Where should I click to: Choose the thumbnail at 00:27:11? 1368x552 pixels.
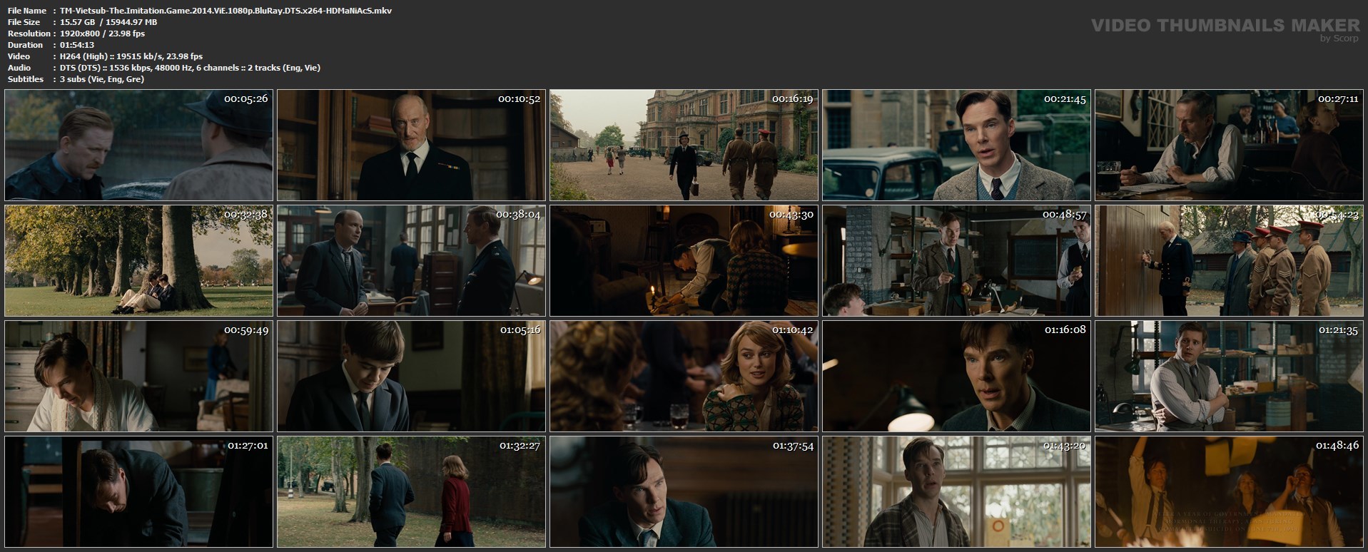(x=1229, y=145)
